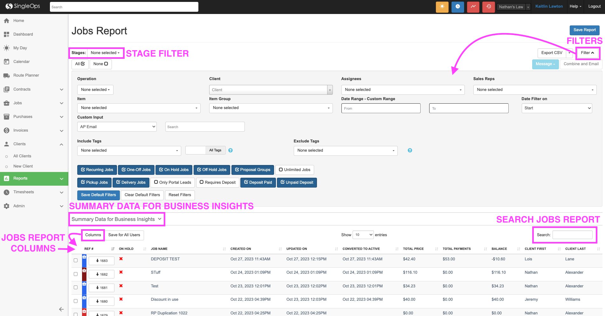Click the Calendar icon in sidebar

[x=6, y=62]
